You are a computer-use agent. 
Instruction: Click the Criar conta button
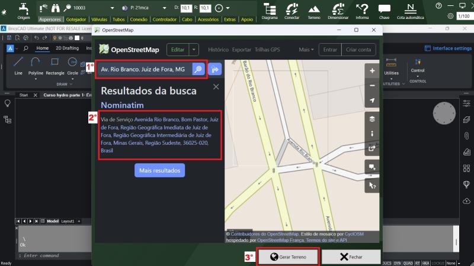point(358,50)
